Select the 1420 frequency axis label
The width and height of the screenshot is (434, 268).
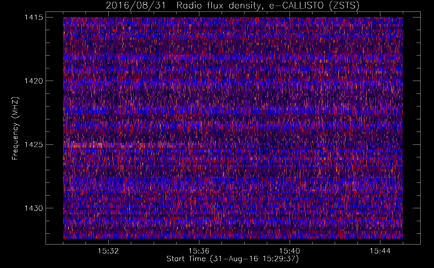(34, 81)
